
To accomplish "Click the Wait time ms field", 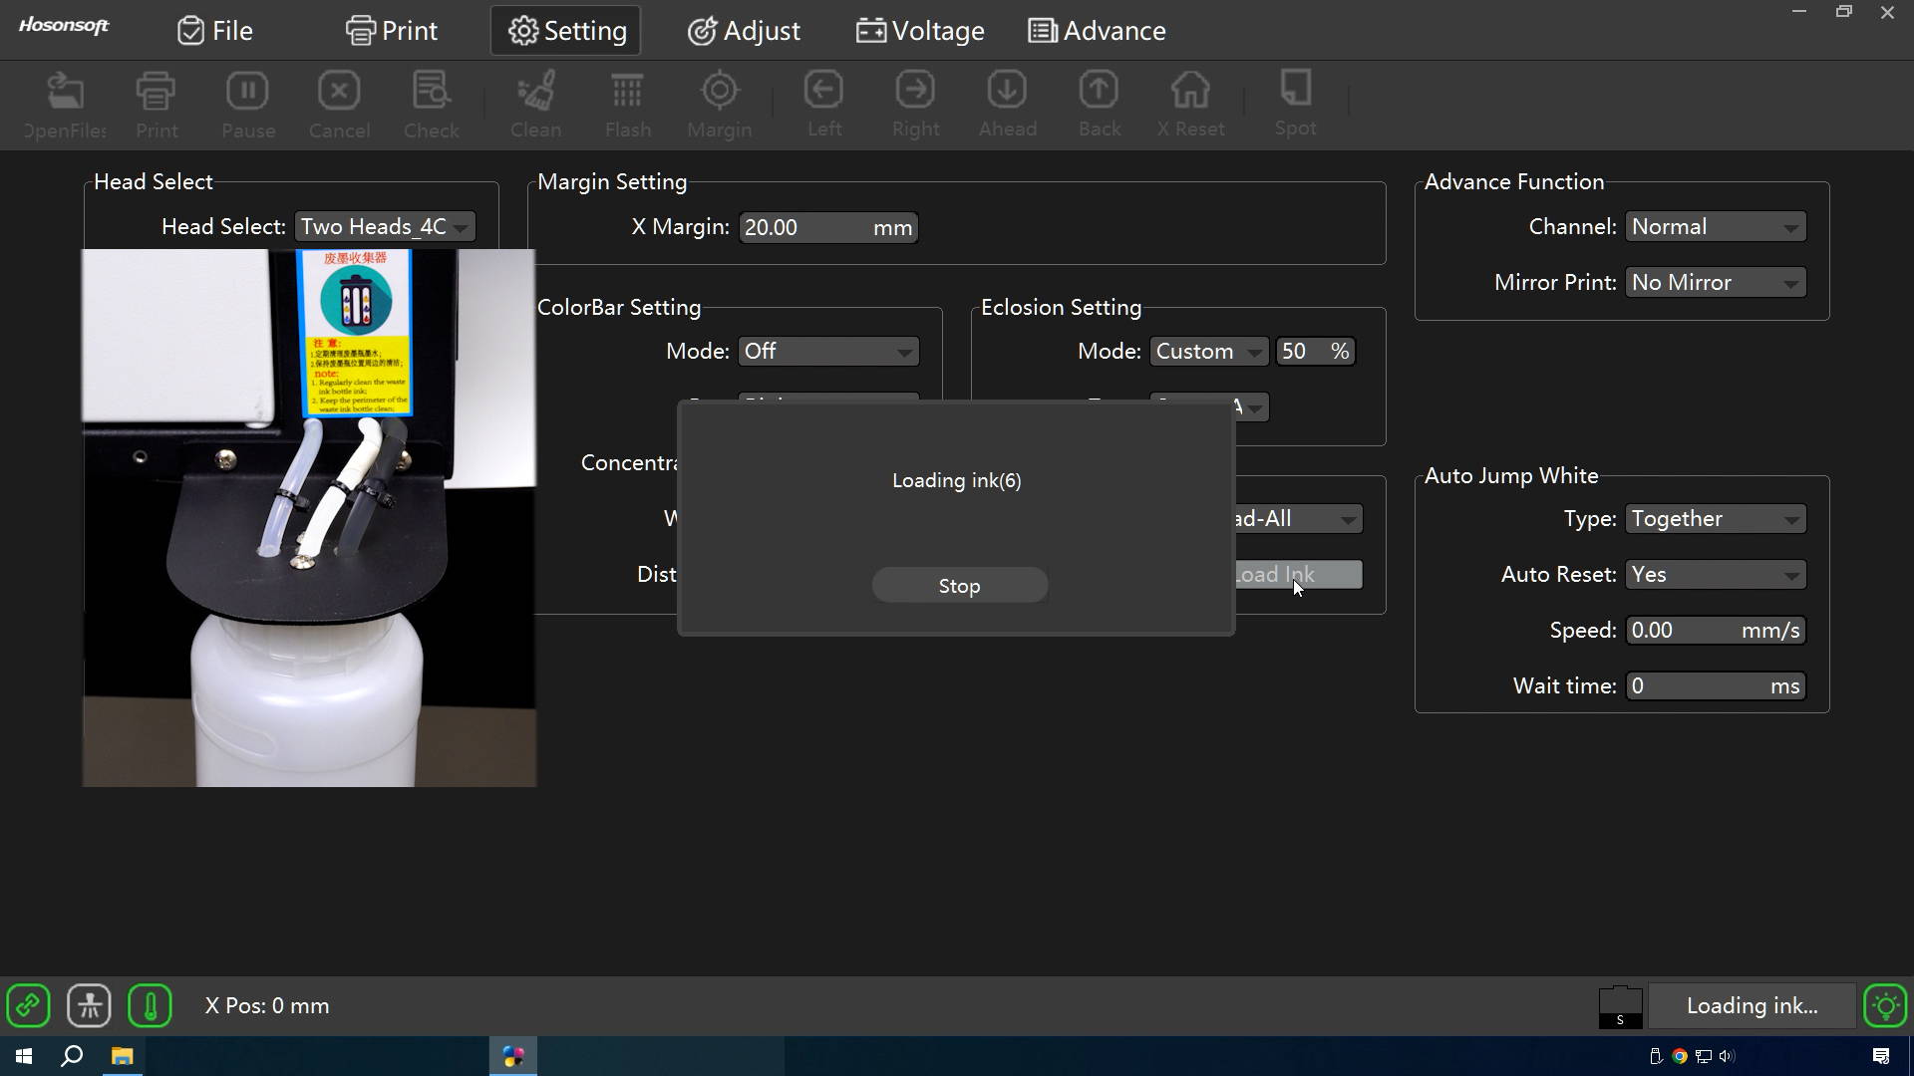I will coord(1716,686).
